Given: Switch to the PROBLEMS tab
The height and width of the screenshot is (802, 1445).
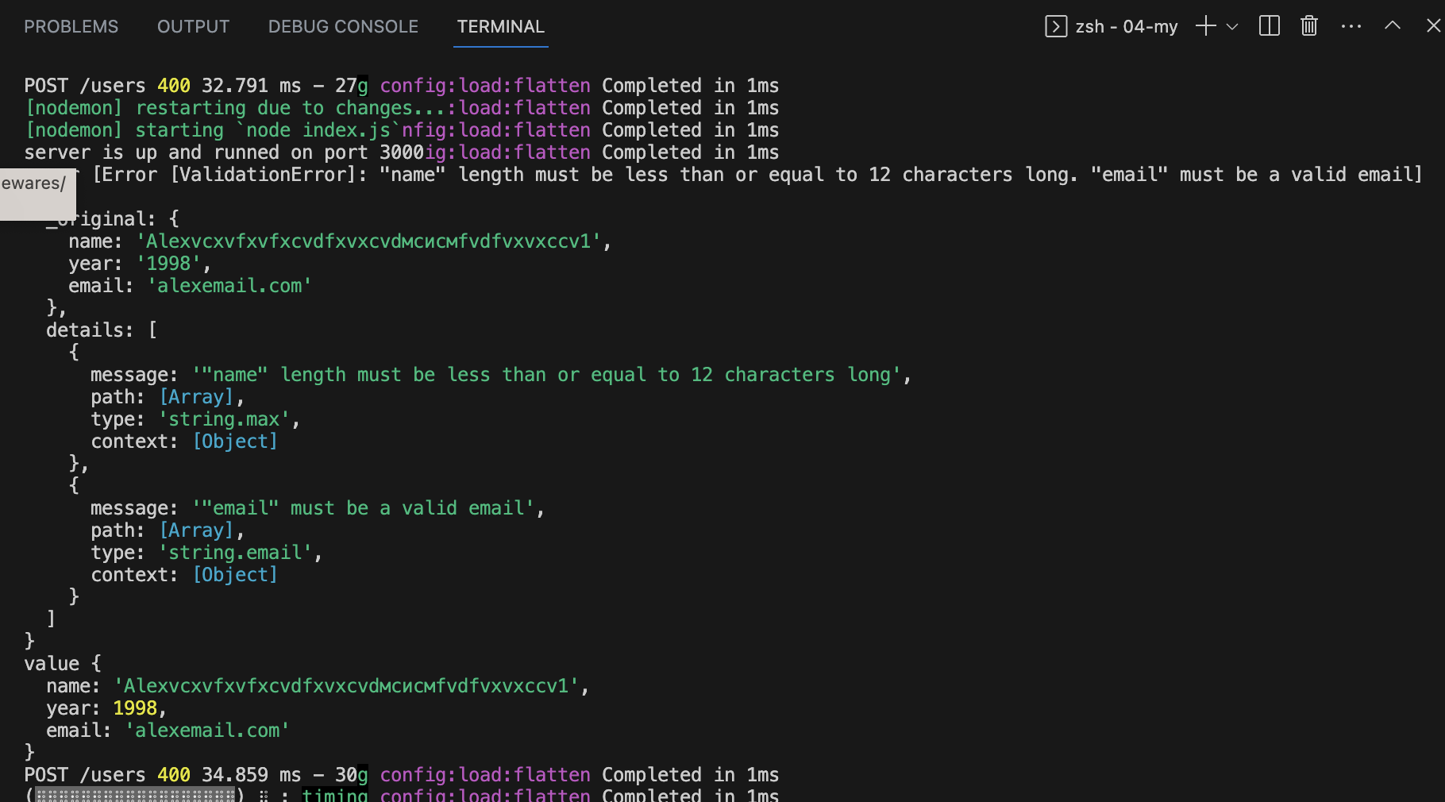Looking at the screenshot, I should point(71,26).
